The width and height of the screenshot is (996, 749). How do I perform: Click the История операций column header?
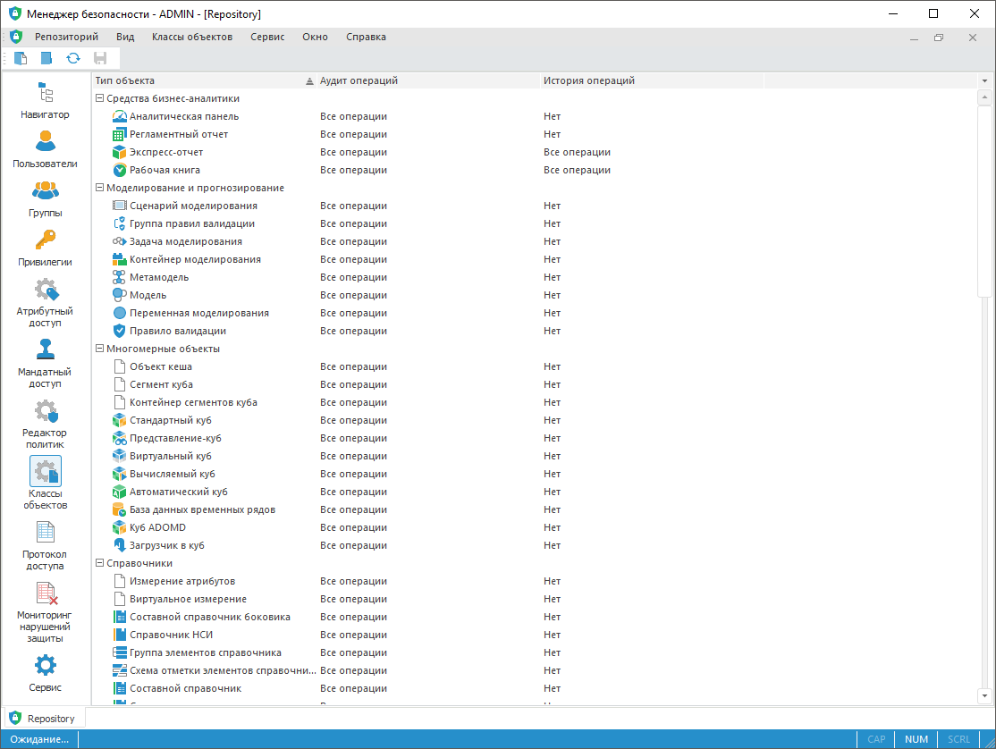coord(652,80)
